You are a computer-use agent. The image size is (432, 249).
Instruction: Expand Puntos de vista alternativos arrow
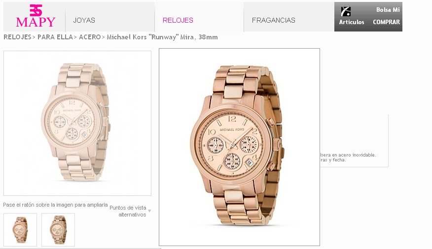tap(149, 211)
